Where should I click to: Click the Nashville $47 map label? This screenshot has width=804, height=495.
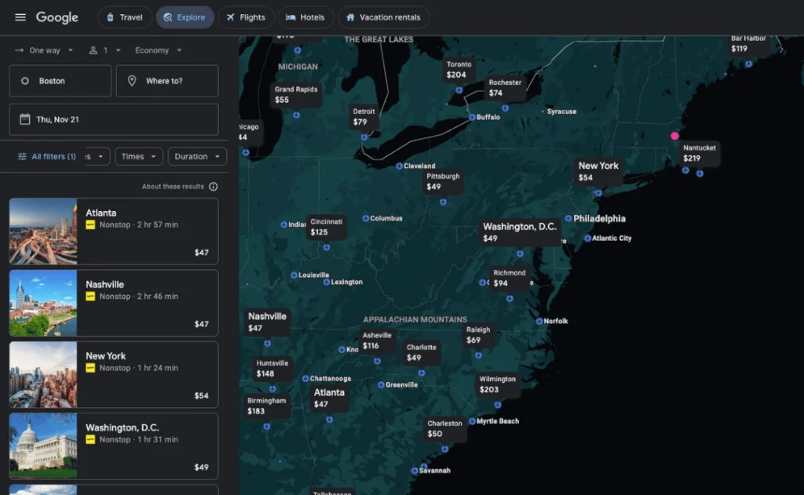[267, 322]
